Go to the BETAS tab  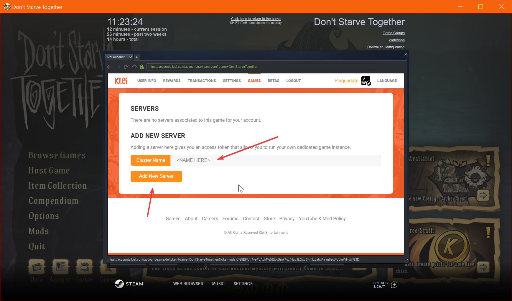click(273, 81)
